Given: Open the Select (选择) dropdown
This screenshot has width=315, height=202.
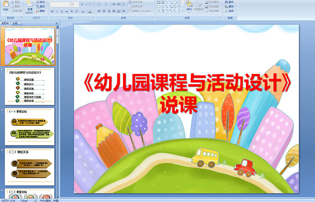Looking at the screenshot, I should click(230, 11).
